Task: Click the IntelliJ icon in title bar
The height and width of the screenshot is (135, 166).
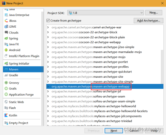Action: pyautogui.click(x=4, y=3)
